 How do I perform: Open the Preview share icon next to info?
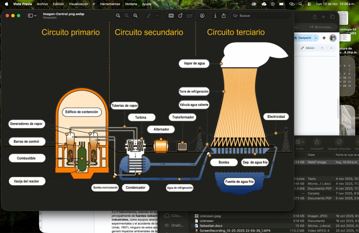point(224,16)
